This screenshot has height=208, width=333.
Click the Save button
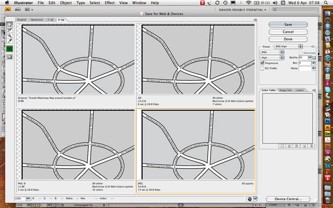288,24
